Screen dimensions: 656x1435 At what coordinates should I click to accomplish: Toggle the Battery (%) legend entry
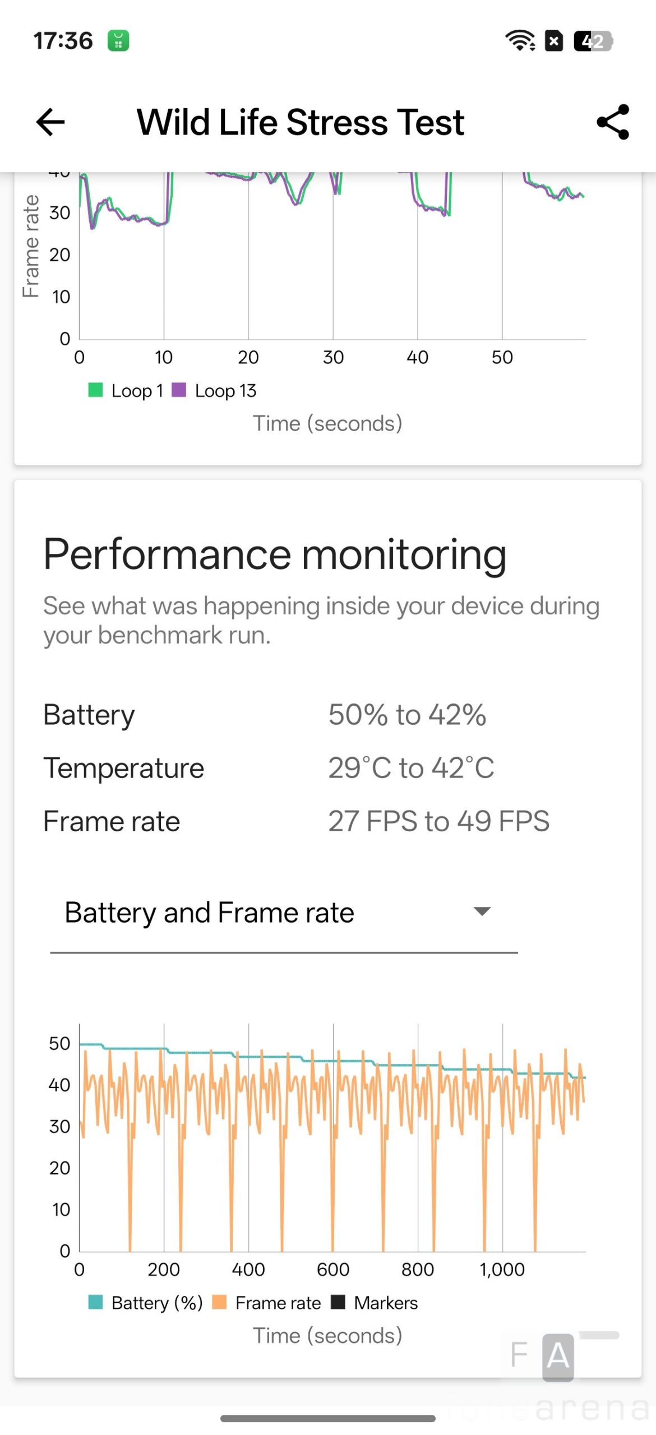146,1303
